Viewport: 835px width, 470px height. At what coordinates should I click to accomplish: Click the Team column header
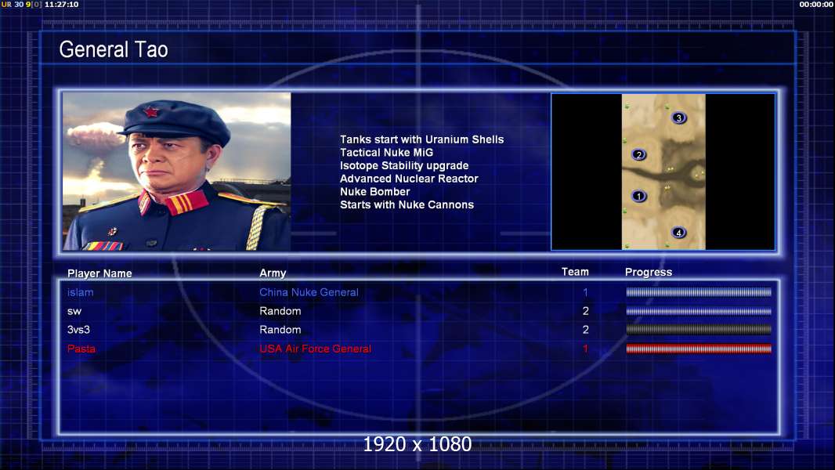(x=575, y=272)
